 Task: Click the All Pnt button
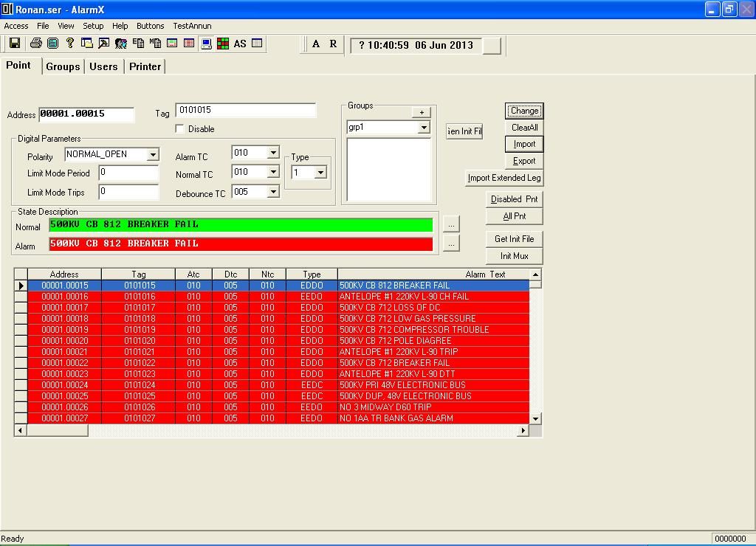[515, 216]
